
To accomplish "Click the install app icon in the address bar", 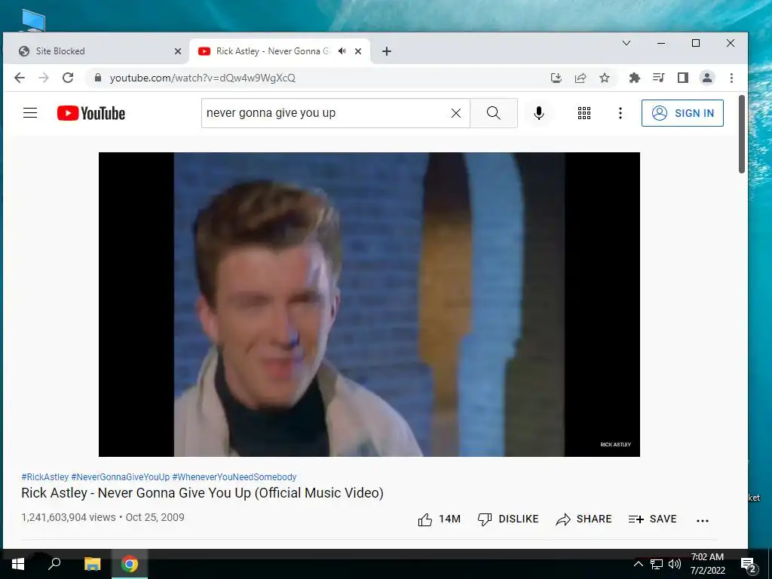I will 556,78.
